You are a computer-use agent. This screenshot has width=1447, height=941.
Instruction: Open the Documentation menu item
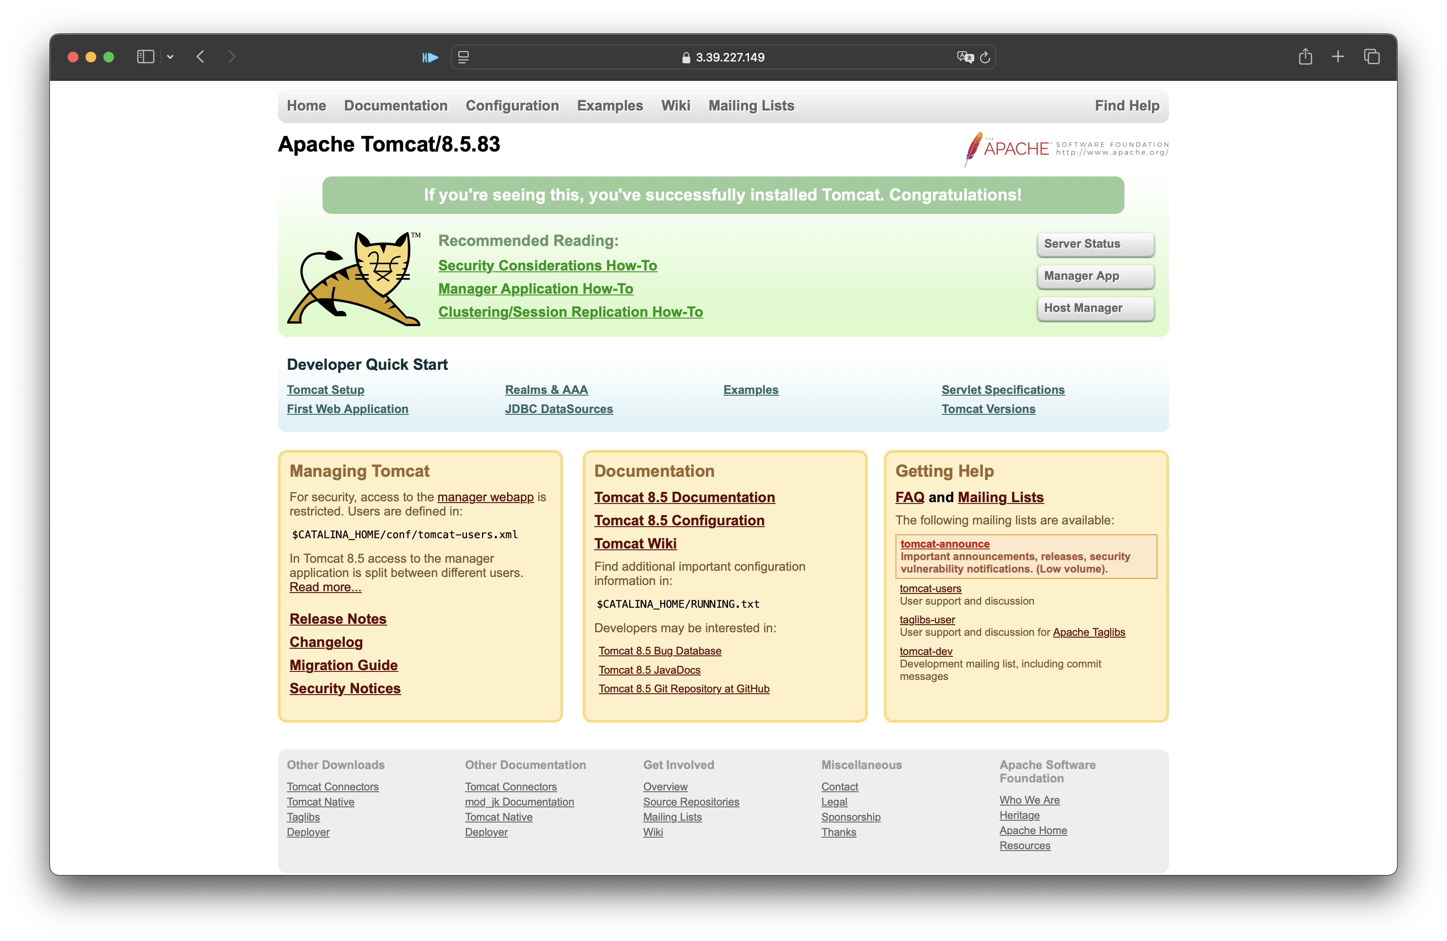click(x=395, y=106)
